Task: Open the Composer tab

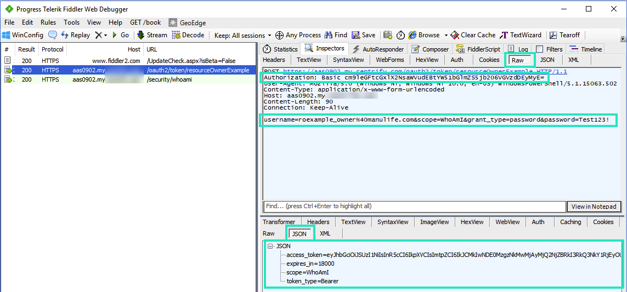Action: click(430, 49)
